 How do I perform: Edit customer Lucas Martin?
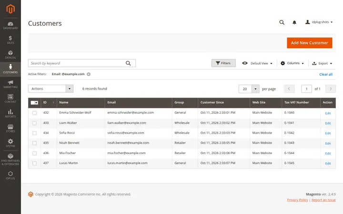click(x=328, y=164)
